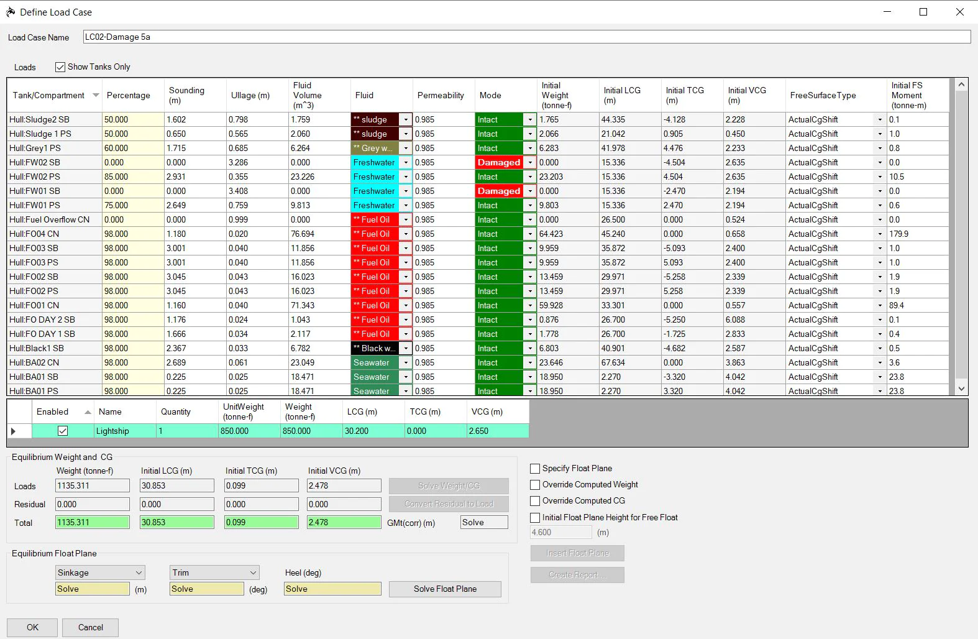Select the Percentage cell for Hull:FW02 PS
Viewport: 978px width, 639px height.
coord(133,177)
